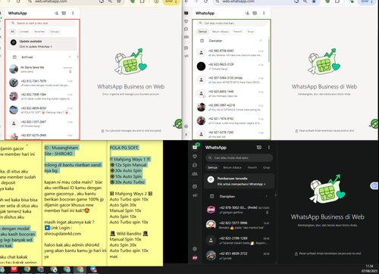
Task: Select the Belum dibaca filter in the light Indonesian WhatsApp window
Action: 220,32
